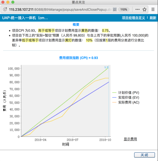Screen dimensions: 158x161
Task: Click the 2018-04 axis label
Action: [40, 140]
